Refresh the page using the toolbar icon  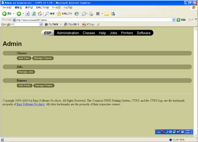coord(34,14)
